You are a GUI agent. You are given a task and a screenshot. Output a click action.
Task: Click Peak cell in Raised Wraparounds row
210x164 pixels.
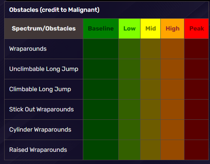[x=196, y=150]
